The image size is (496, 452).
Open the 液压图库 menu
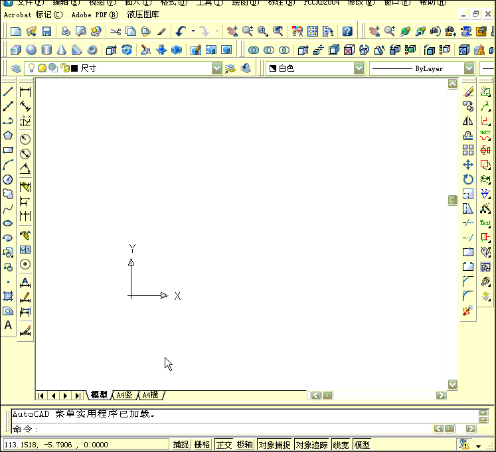point(143,15)
